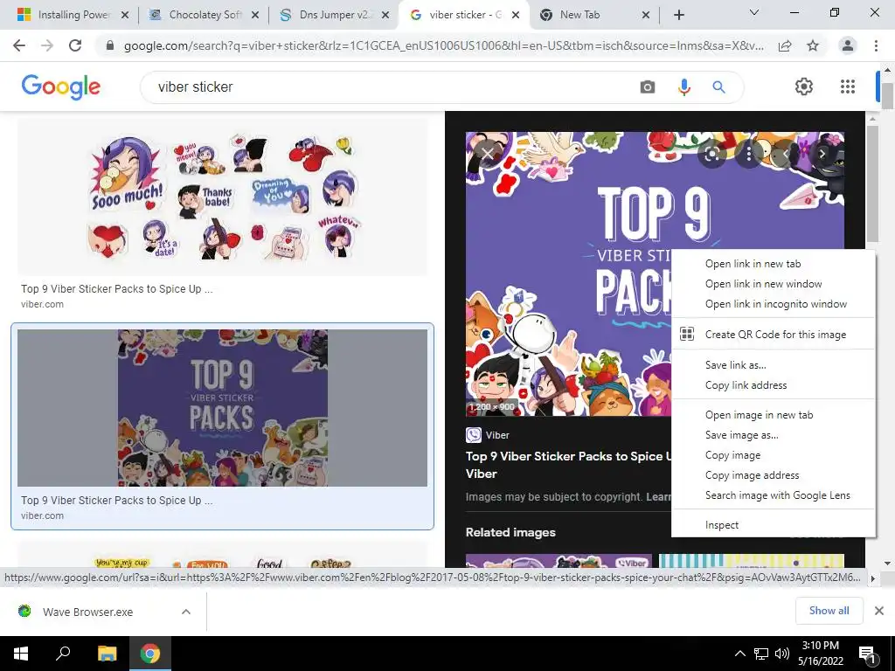
Task: Open first related image thumbnail
Action: point(559,561)
